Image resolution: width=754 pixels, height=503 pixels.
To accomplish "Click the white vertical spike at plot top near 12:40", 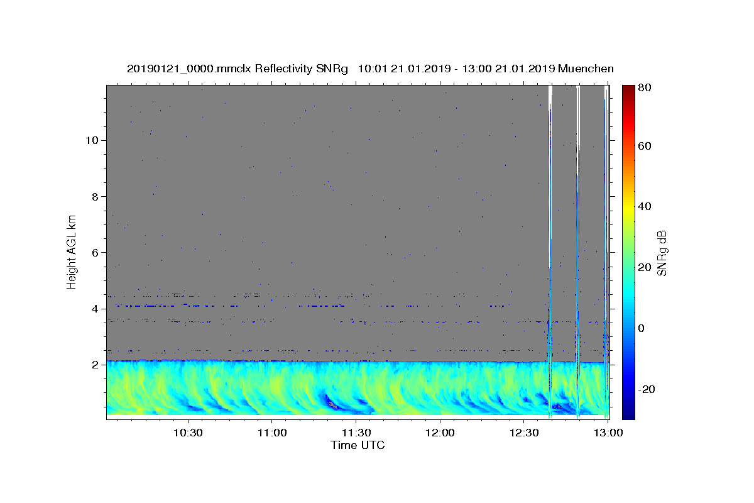I will point(550,97).
